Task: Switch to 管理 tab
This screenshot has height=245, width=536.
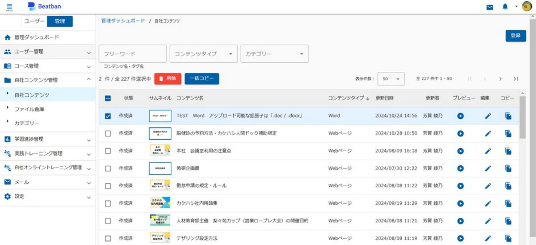Action: tap(60, 21)
